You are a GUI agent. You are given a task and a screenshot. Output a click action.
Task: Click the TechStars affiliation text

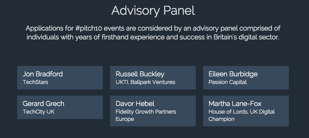coord(35,82)
